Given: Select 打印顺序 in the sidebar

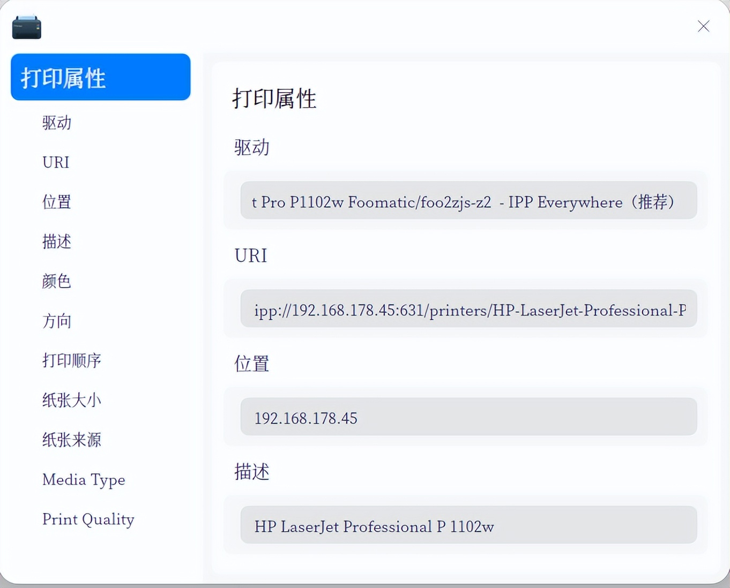Looking at the screenshot, I should (72, 360).
